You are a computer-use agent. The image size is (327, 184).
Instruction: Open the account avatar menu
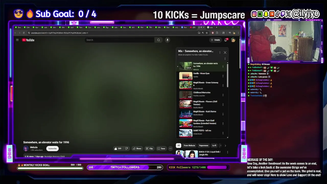(233, 40)
